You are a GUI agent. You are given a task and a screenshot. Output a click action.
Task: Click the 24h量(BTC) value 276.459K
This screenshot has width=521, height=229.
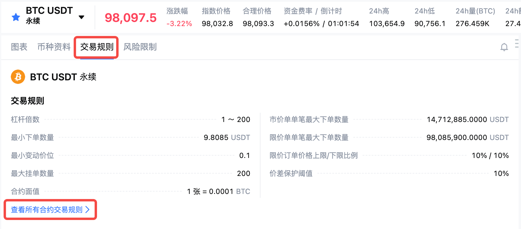(x=472, y=24)
